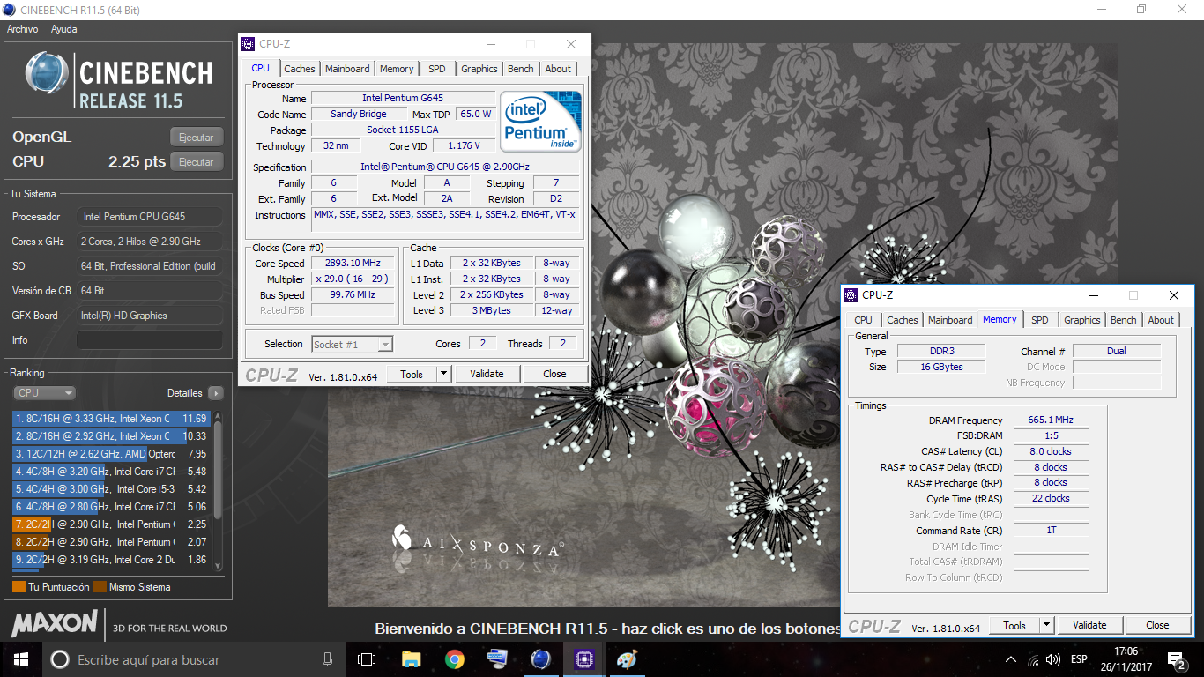Click the Detailles arrow button
The height and width of the screenshot is (677, 1204).
[x=216, y=393]
